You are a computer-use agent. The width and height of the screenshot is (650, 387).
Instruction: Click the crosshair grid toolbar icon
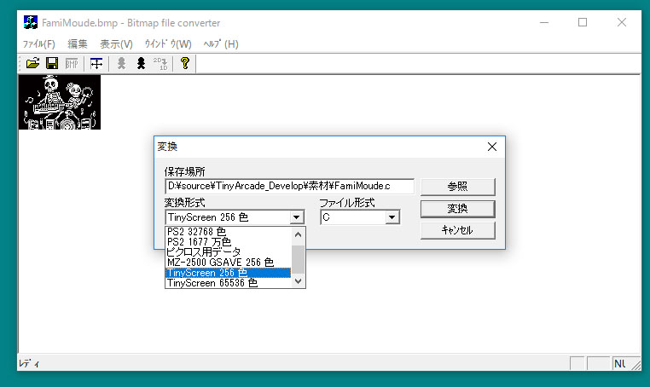point(97,63)
